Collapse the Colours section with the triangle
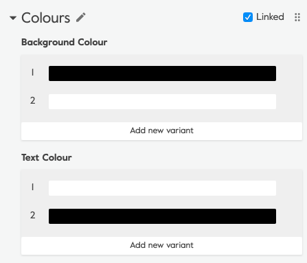The height and width of the screenshot is (263, 307). [x=13, y=18]
